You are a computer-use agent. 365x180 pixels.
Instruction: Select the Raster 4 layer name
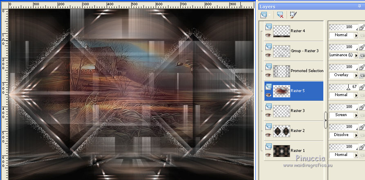point(298,31)
